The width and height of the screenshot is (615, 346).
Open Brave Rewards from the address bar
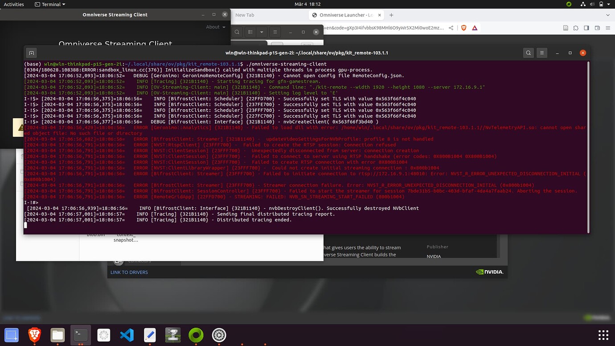(x=474, y=28)
